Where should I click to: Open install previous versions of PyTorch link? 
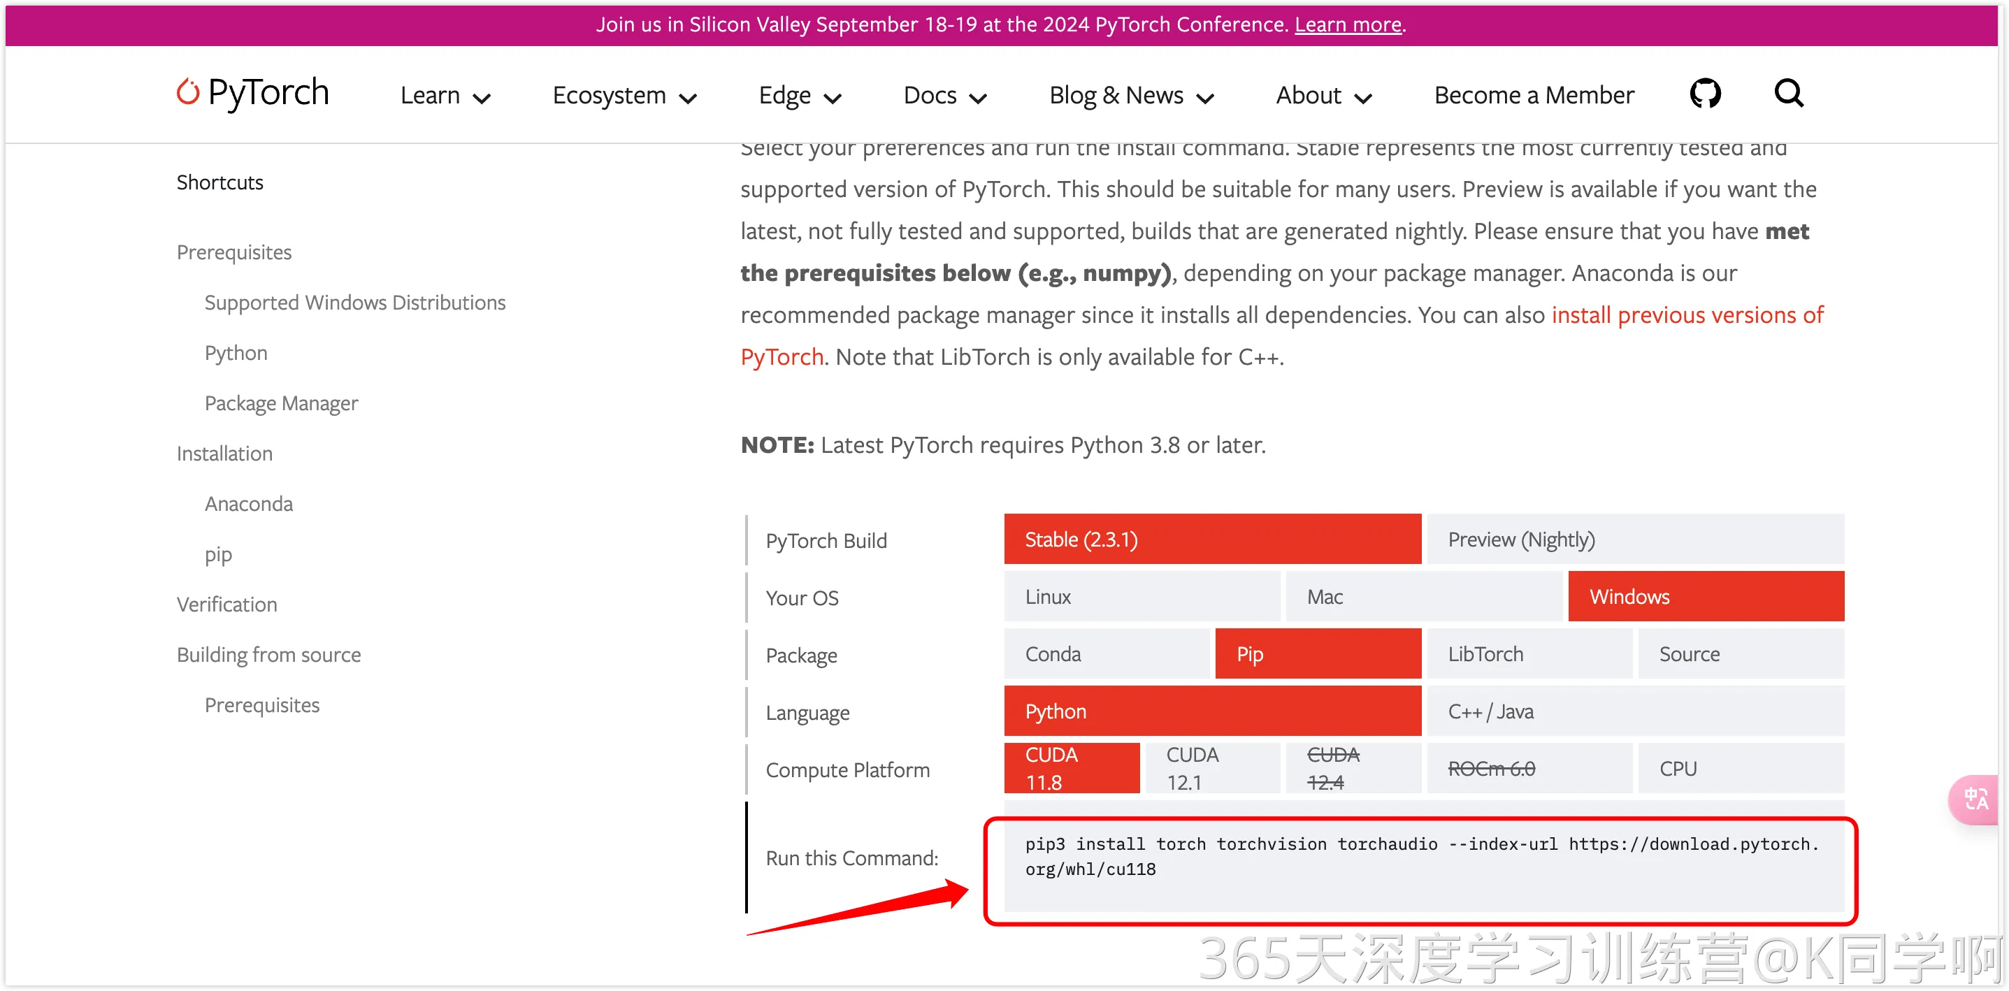[x=1282, y=336]
